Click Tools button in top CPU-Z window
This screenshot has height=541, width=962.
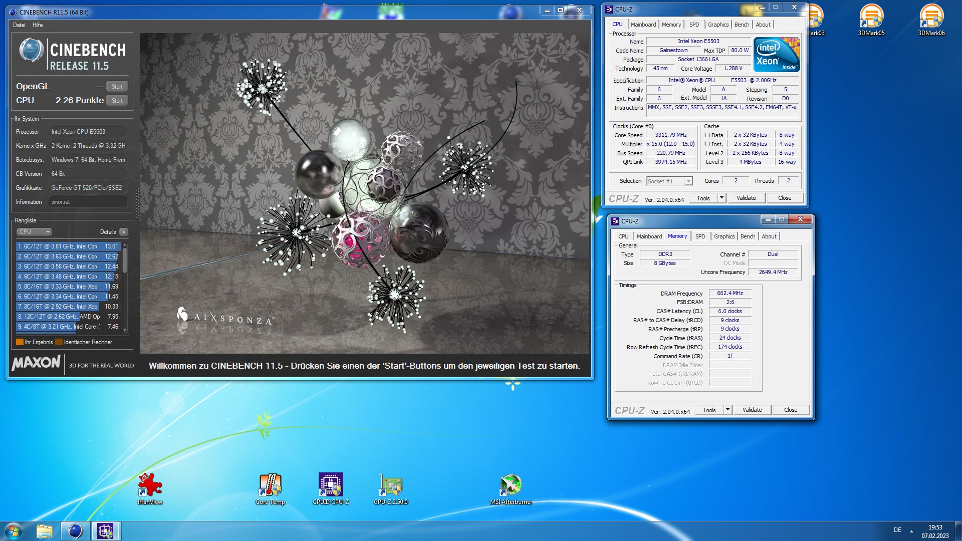(x=703, y=198)
